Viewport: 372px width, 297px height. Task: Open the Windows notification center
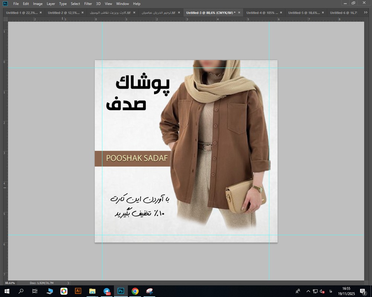coord(363,291)
